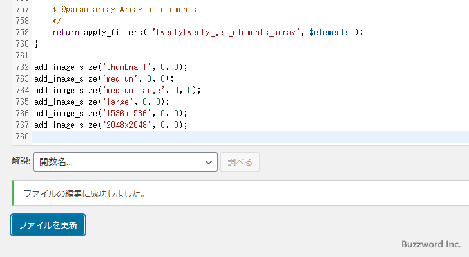
Task: Expand the function name dropdown via its chevron
Action: click(x=209, y=163)
